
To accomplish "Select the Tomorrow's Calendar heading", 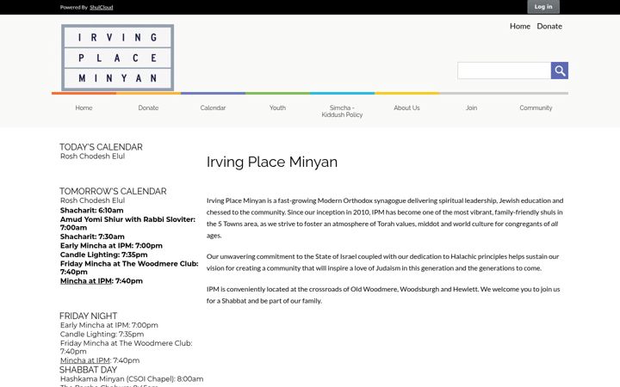I will (113, 191).
